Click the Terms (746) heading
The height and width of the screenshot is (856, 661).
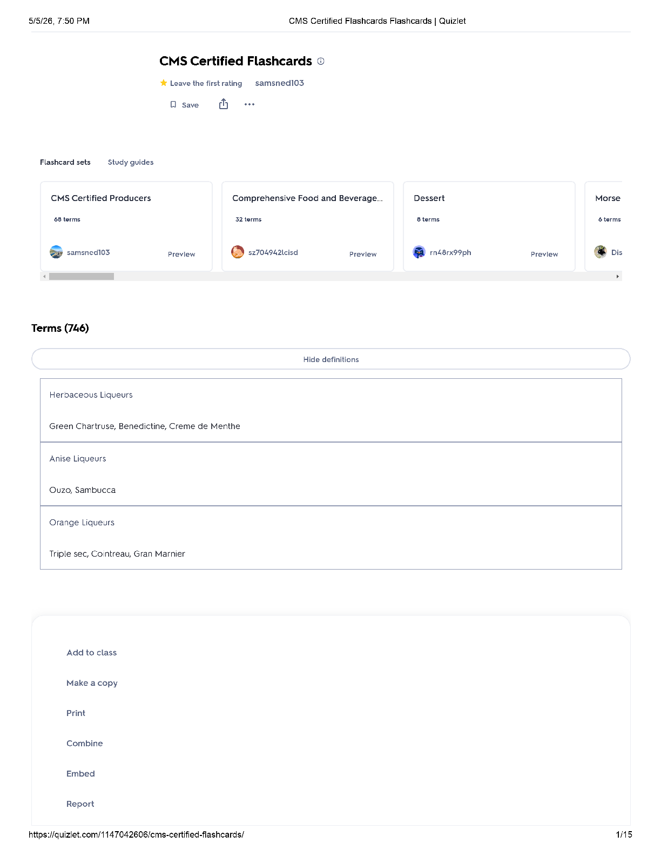click(60, 328)
